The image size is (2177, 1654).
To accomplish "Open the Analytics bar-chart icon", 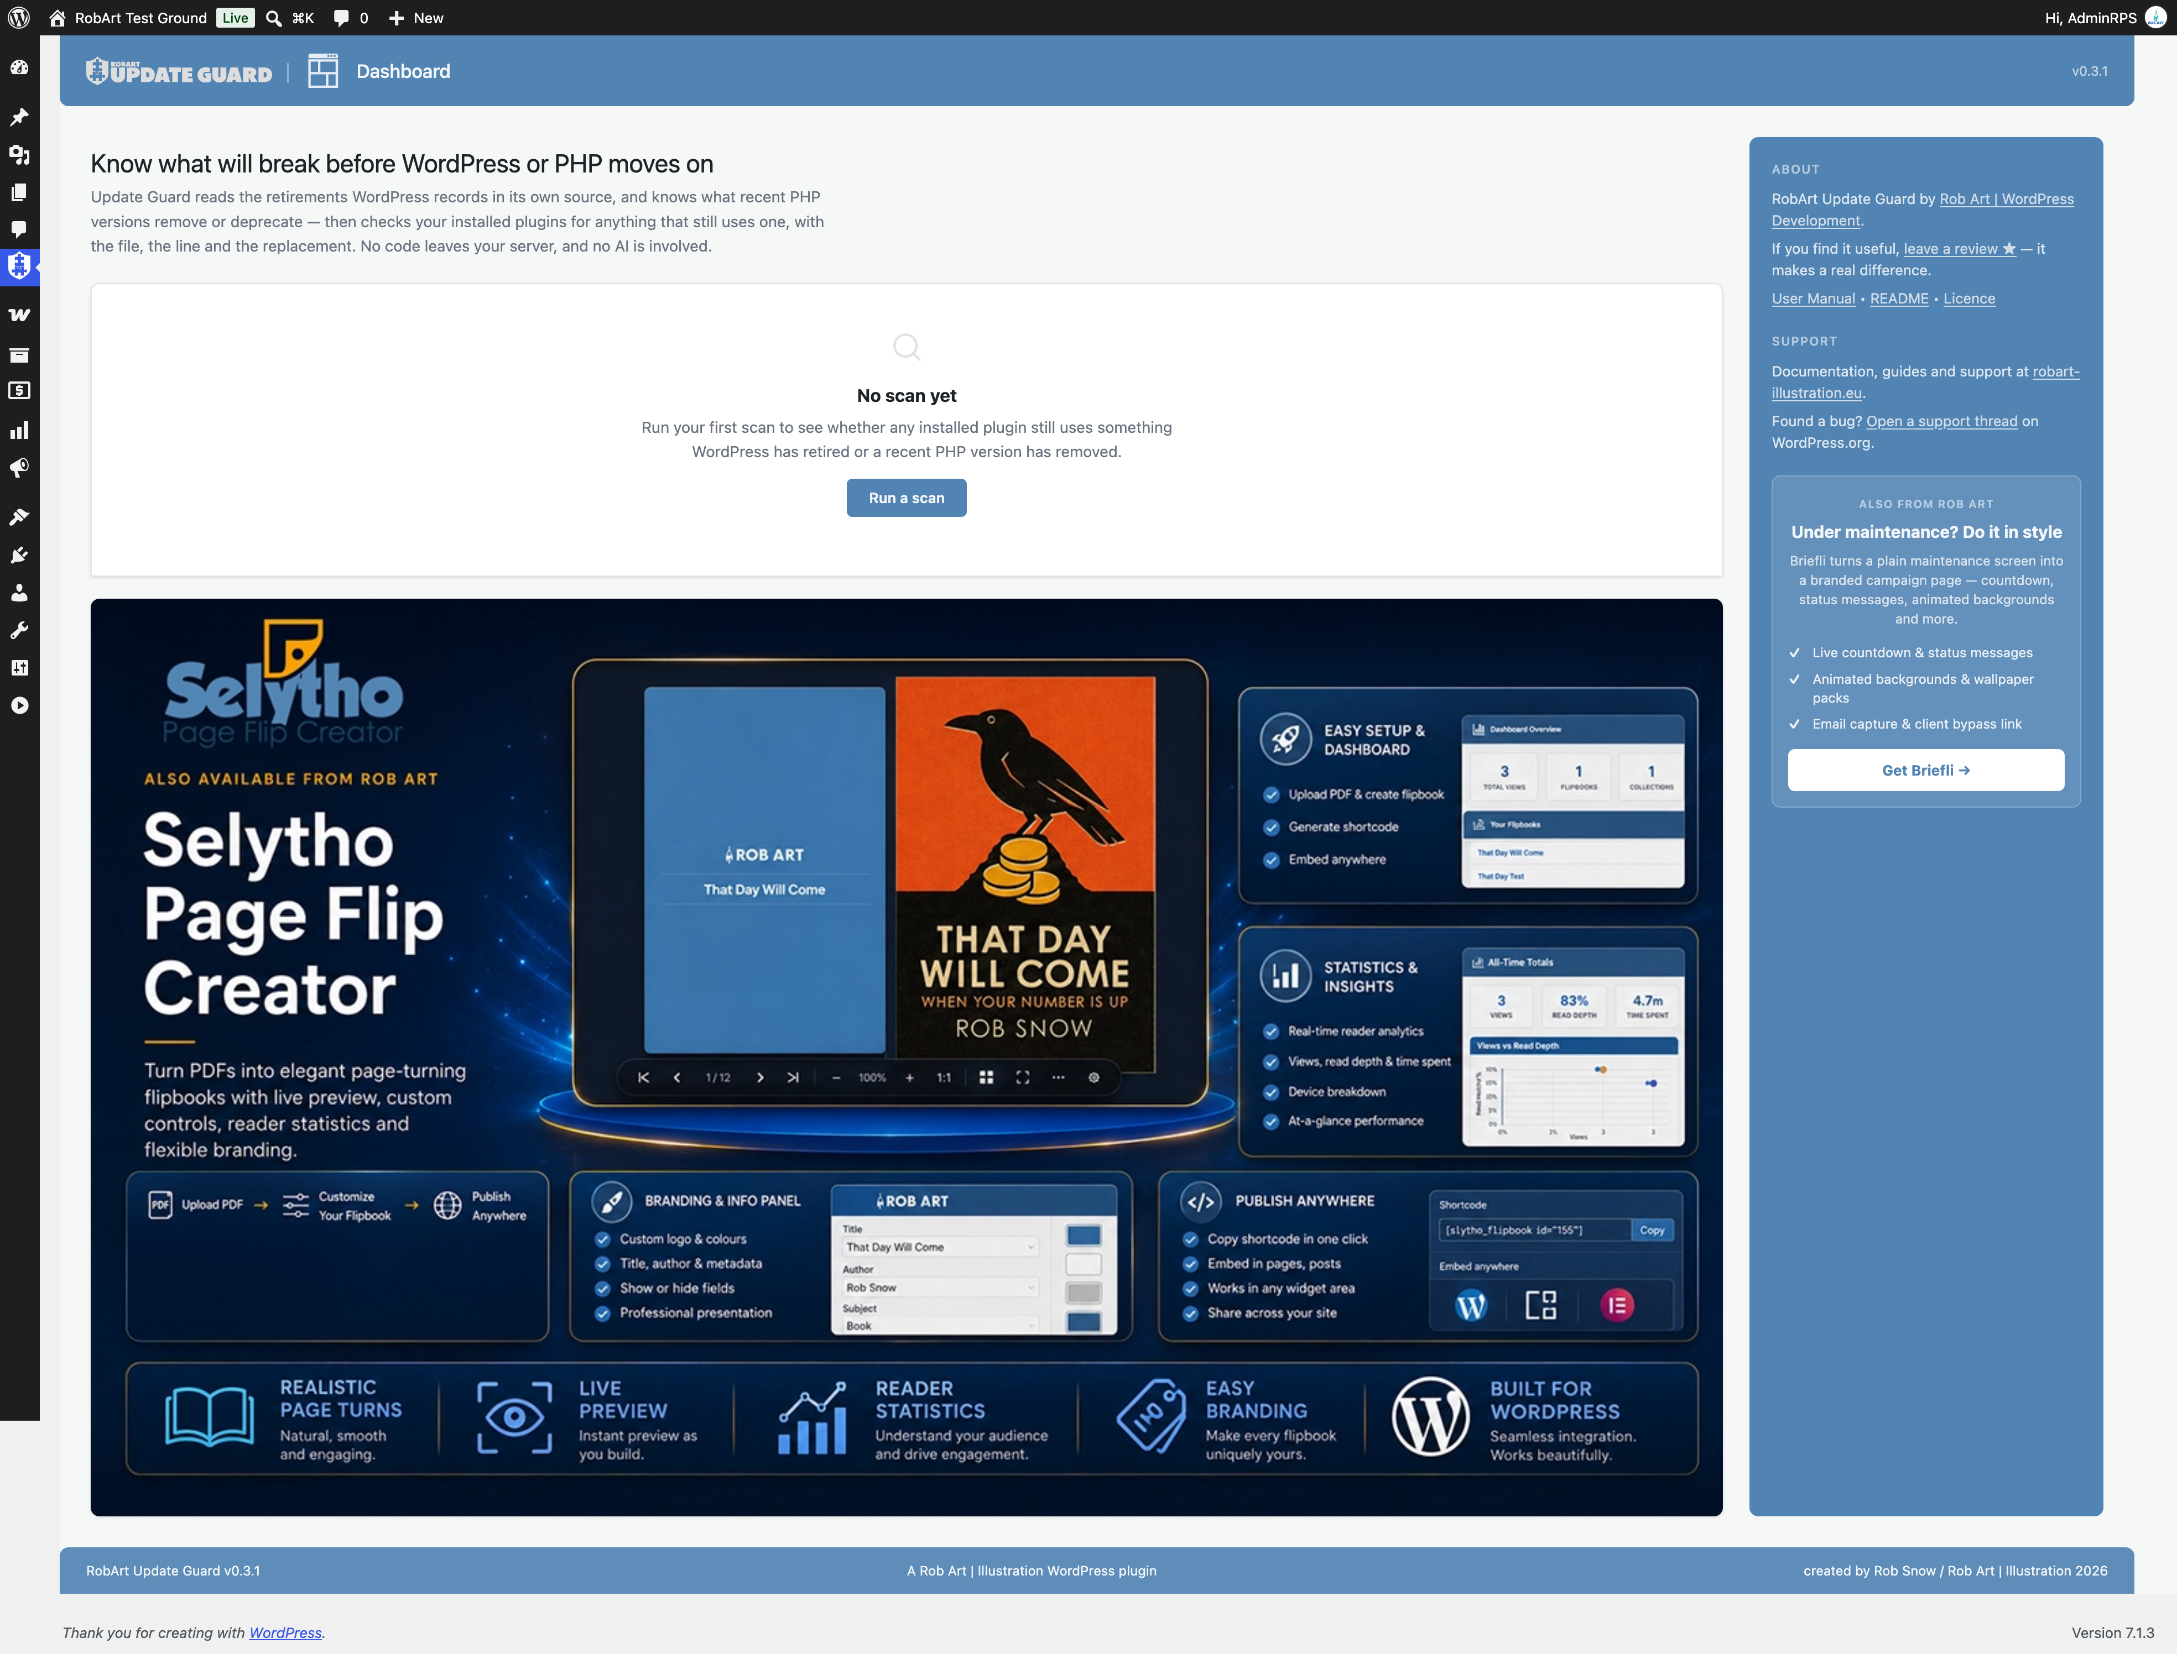I will [x=19, y=430].
